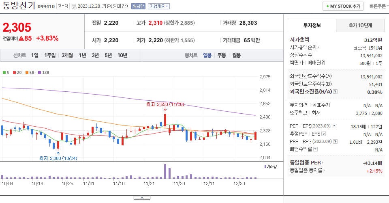
Task: Click the stock code 099410
Action: click(46, 6)
